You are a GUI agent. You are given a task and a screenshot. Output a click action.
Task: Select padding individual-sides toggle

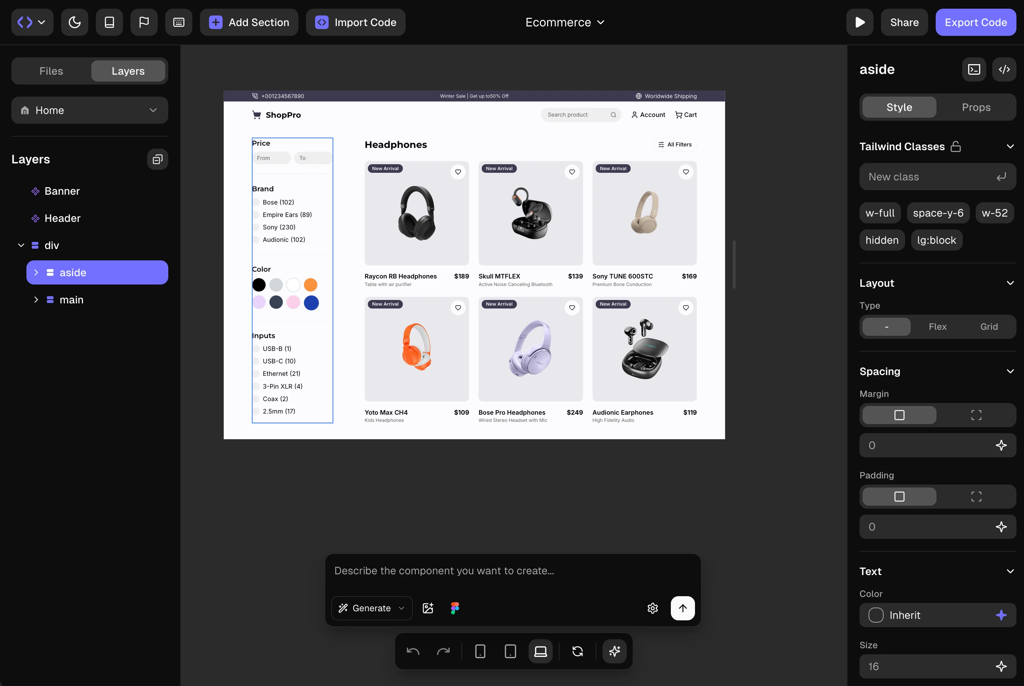976,497
